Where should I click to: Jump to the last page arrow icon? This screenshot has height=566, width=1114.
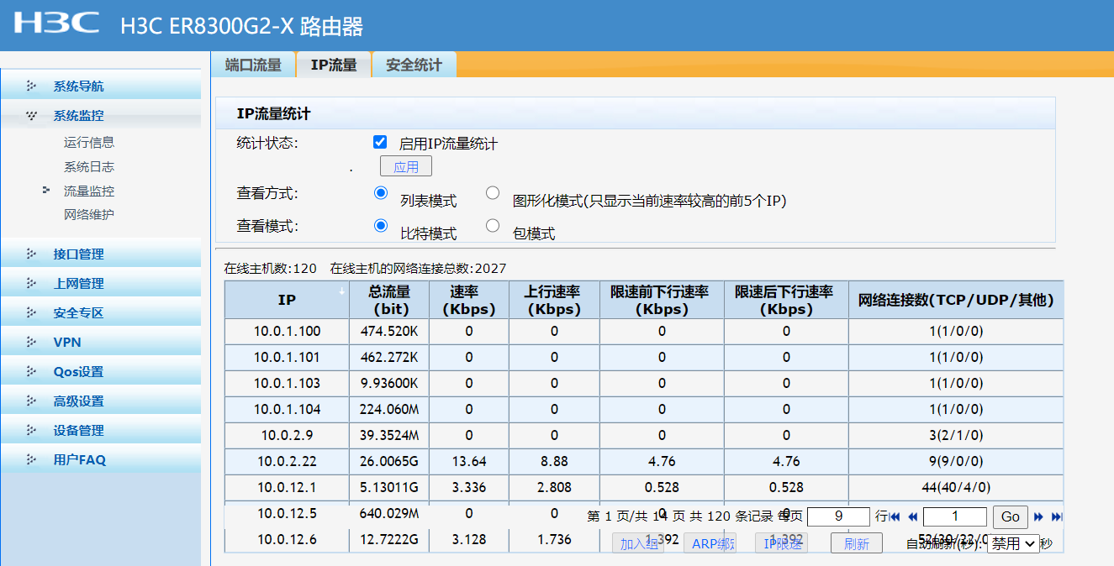tap(1057, 517)
